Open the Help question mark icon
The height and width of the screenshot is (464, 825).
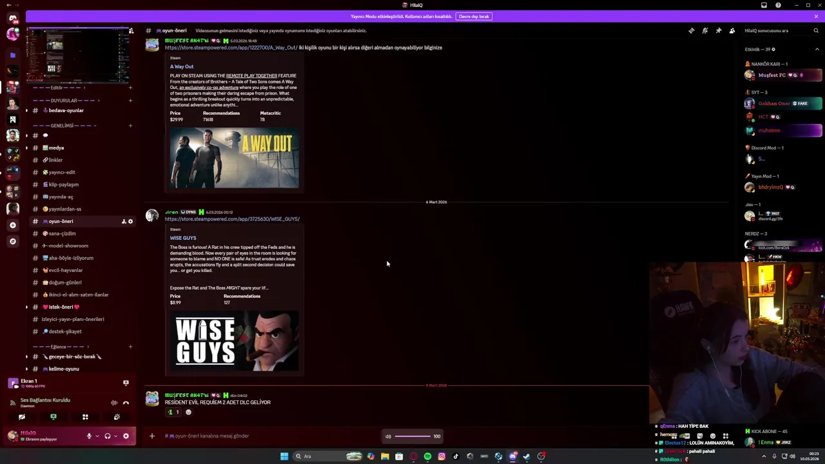(778, 5)
